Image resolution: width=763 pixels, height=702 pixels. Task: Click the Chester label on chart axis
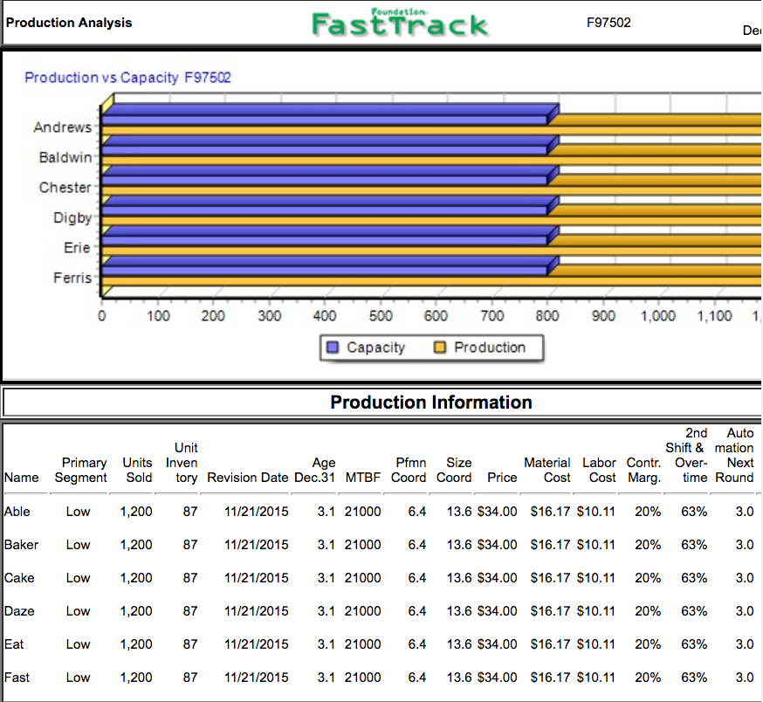point(65,188)
